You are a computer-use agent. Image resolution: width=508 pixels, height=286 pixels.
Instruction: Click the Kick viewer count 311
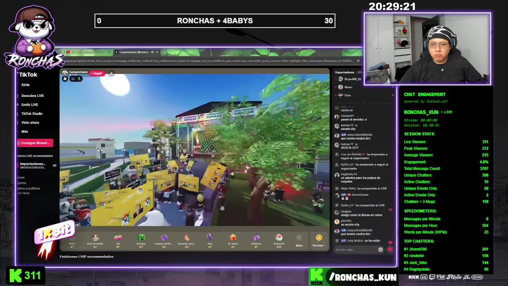(x=25, y=275)
